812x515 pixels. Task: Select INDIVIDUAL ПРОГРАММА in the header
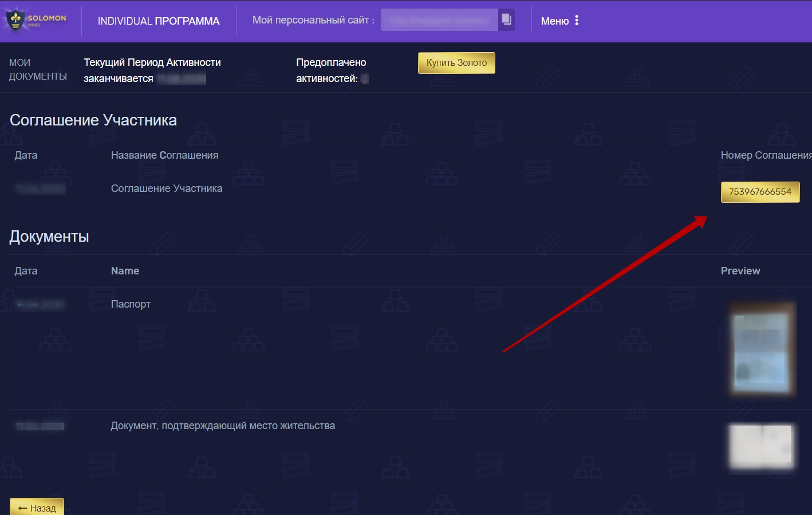click(x=159, y=21)
